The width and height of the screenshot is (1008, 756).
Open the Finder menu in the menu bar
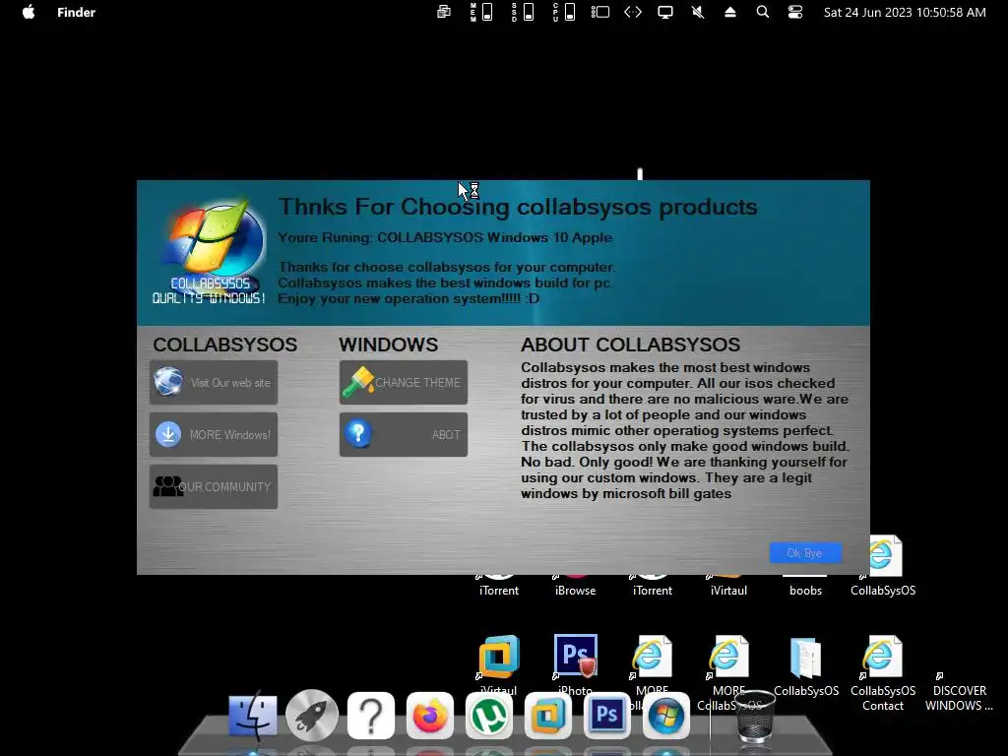click(x=76, y=12)
